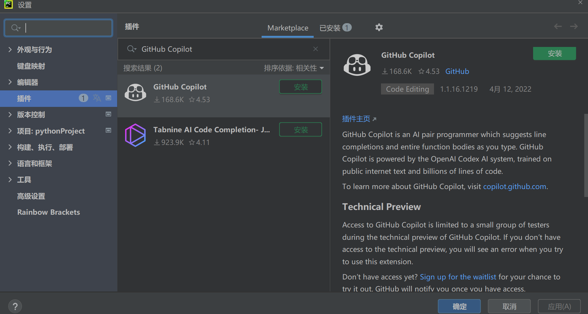Install GitHub Copilot from the result list
Screen dimensions: 588x314
click(300, 87)
